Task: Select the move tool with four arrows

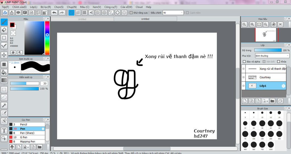Action: tap(4, 55)
